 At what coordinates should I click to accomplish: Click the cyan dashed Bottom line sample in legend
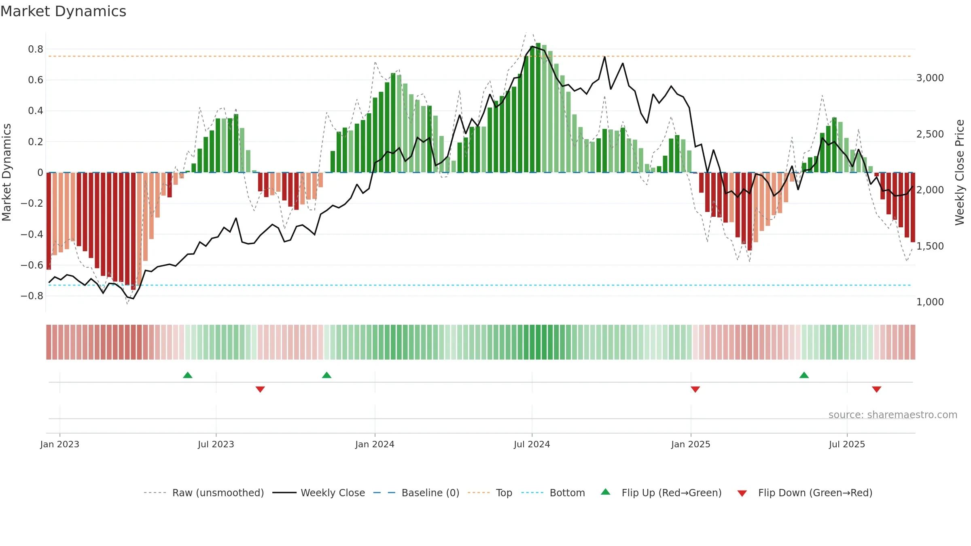coord(532,493)
